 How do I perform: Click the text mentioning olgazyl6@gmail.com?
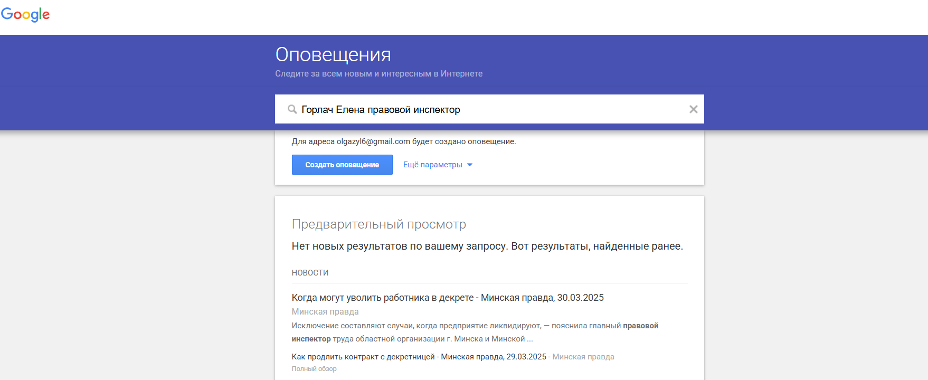coord(404,141)
